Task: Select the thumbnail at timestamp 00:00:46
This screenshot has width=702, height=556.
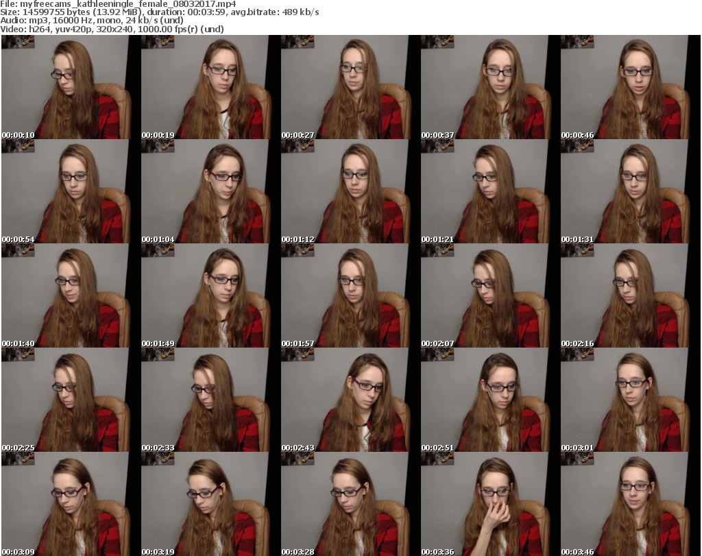Action: pyautogui.click(x=631, y=87)
